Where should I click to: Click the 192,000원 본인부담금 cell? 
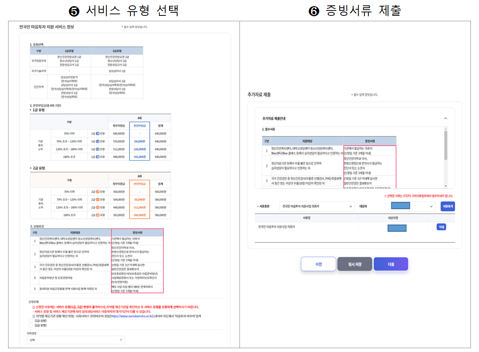click(139, 157)
